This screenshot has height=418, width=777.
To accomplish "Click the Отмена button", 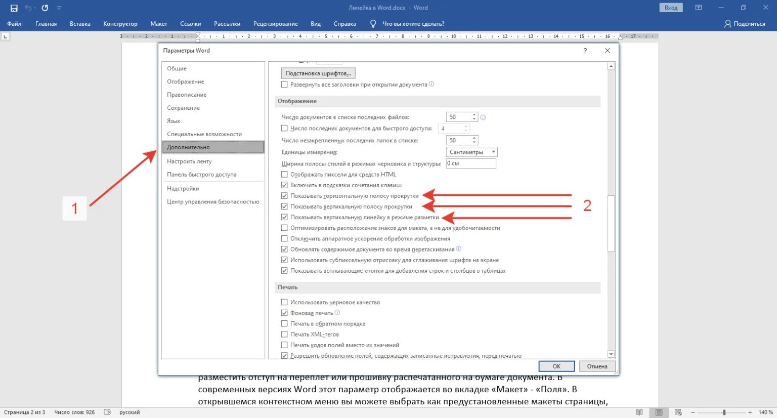I will (x=597, y=366).
